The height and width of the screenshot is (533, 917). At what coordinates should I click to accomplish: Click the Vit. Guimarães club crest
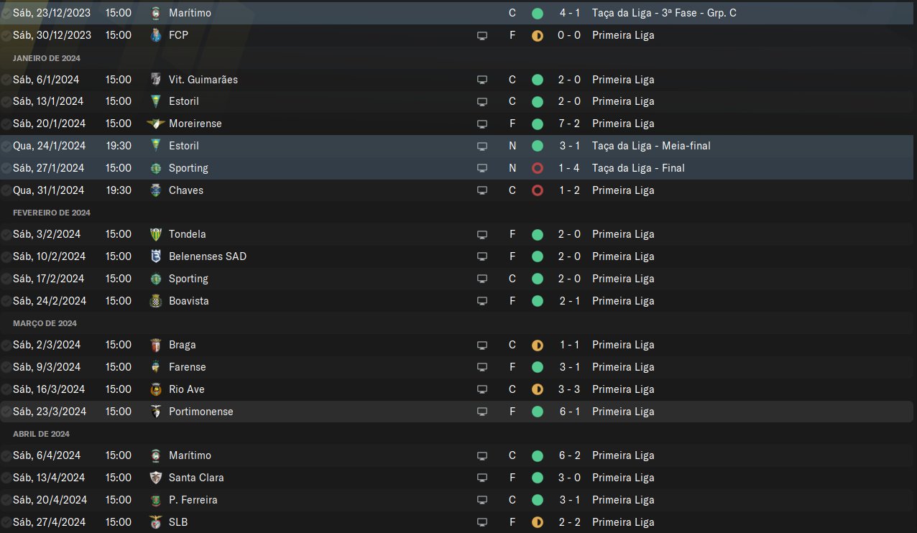[x=156, y=80]
